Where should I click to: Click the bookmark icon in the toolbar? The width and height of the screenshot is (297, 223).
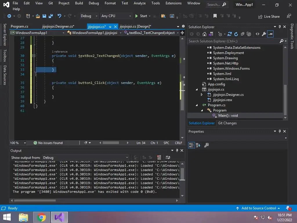215,16
